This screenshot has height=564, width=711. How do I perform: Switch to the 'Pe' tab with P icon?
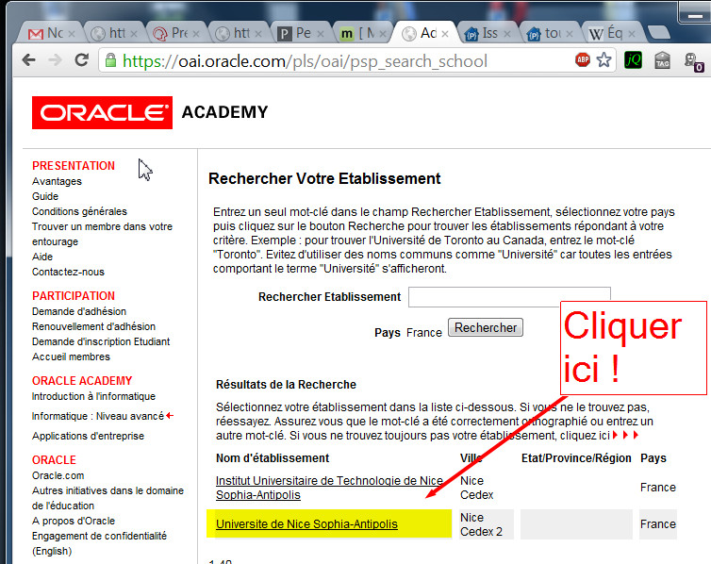(299, 33)
